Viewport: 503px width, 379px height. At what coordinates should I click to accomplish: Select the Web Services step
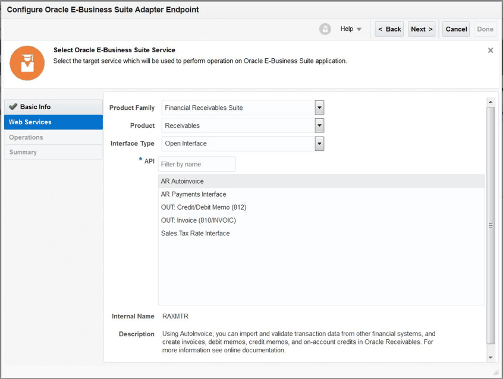[x=30, y=122]
